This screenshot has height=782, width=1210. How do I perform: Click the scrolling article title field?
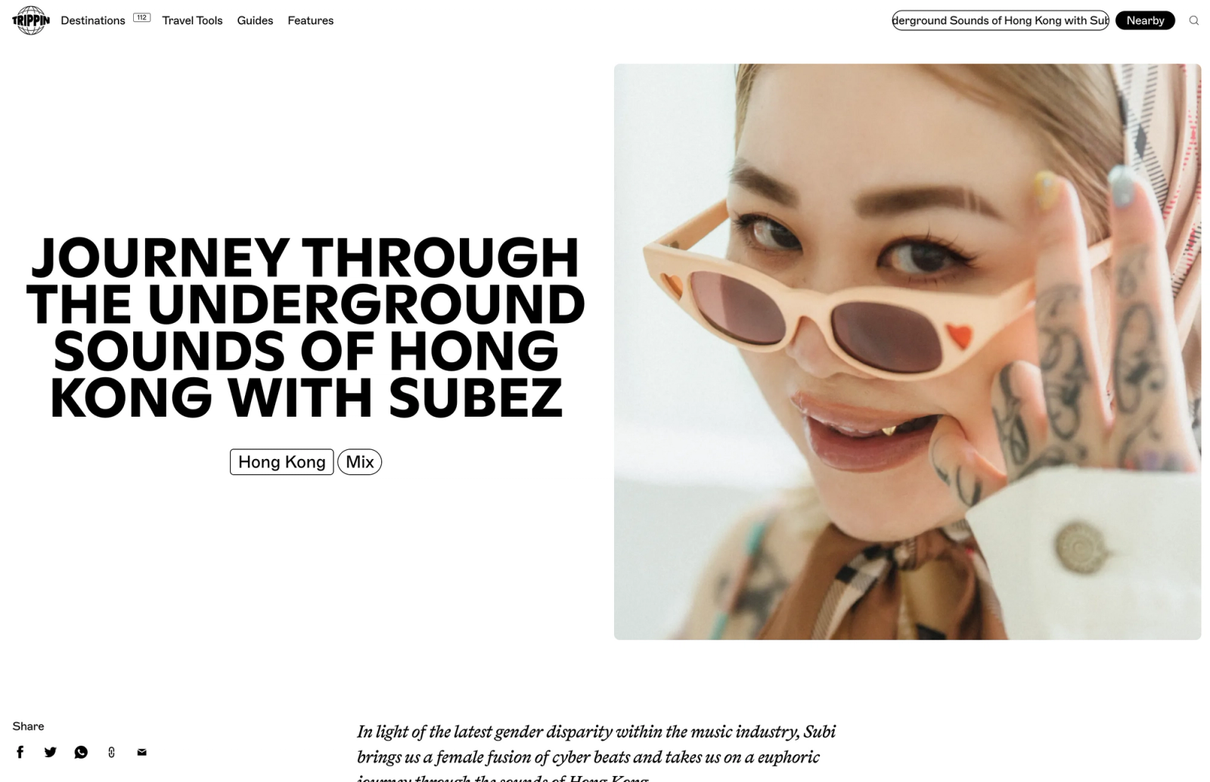click(x=1001, y=20)
